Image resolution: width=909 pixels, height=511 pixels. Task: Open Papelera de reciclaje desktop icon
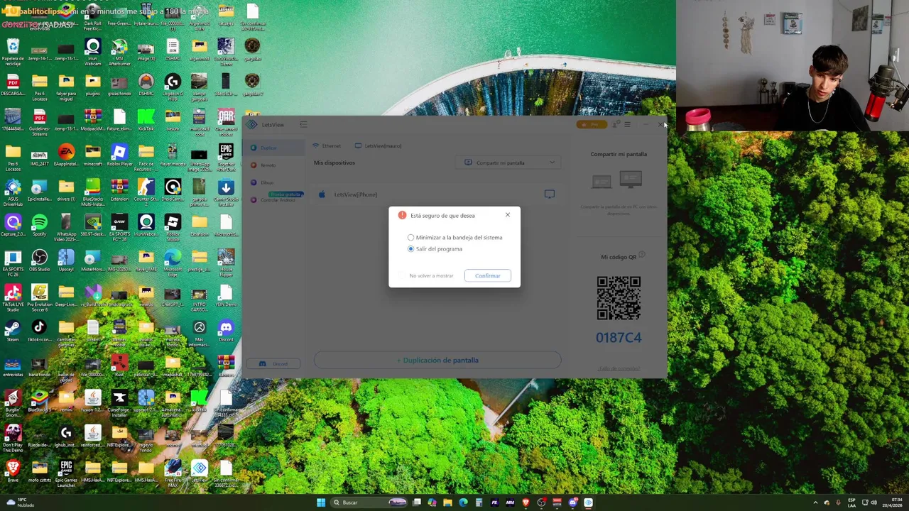[x=13, y=51]
